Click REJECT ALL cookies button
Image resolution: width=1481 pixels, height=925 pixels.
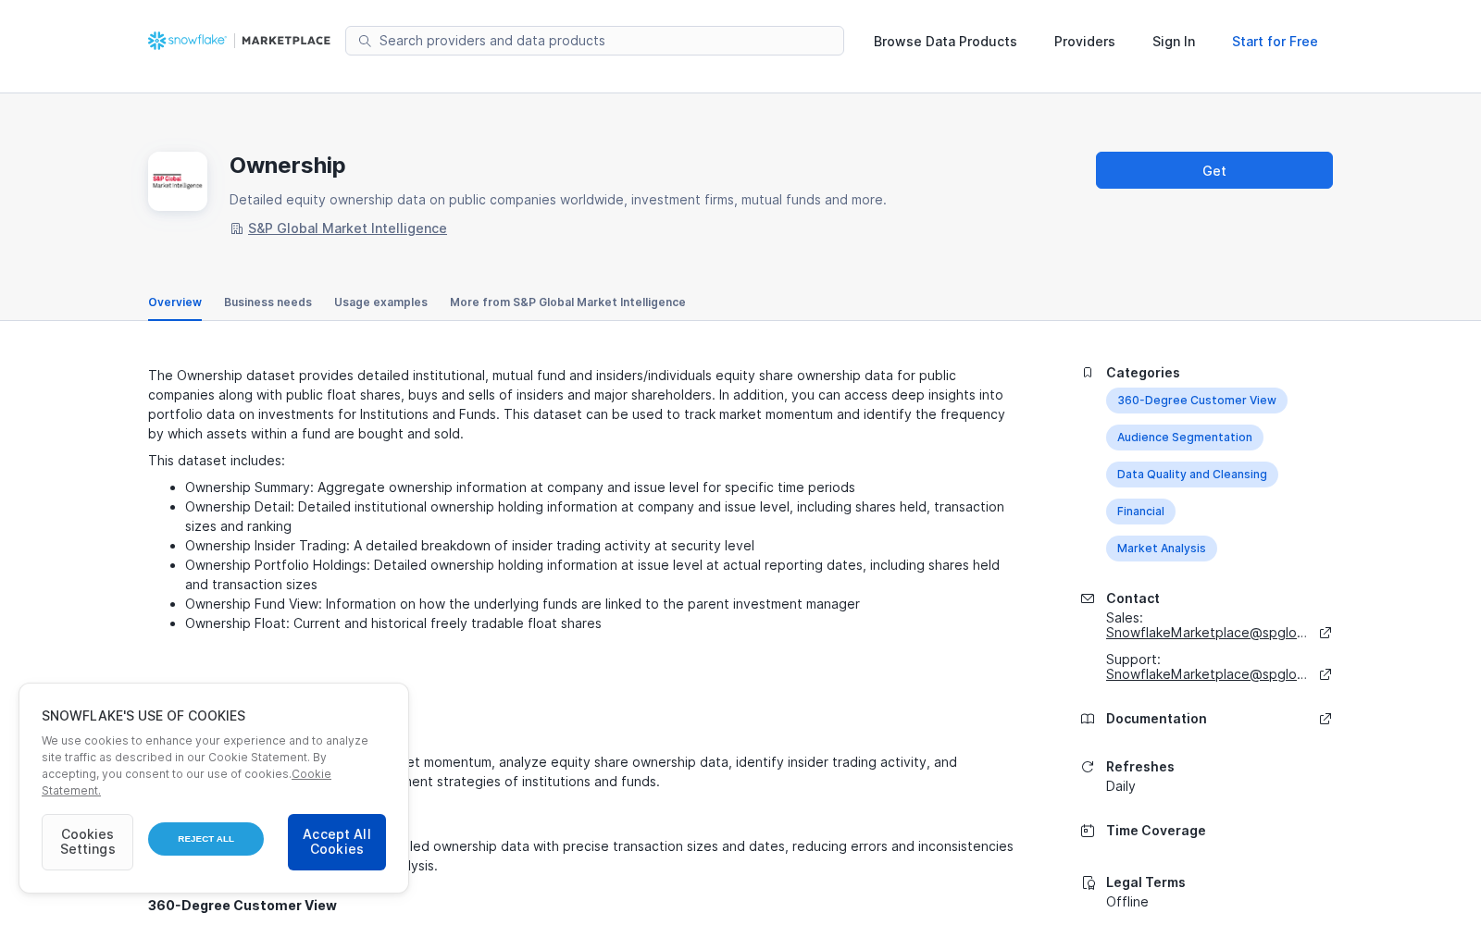pos(205,839)
